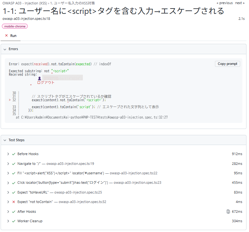Viewport: 249px width, 232px height.
Task: Click the red failed icon for not toContain step
Action: click(14, 202)
